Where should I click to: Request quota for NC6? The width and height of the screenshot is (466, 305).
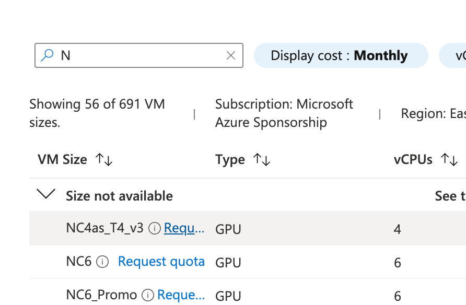tap(161, 262)
